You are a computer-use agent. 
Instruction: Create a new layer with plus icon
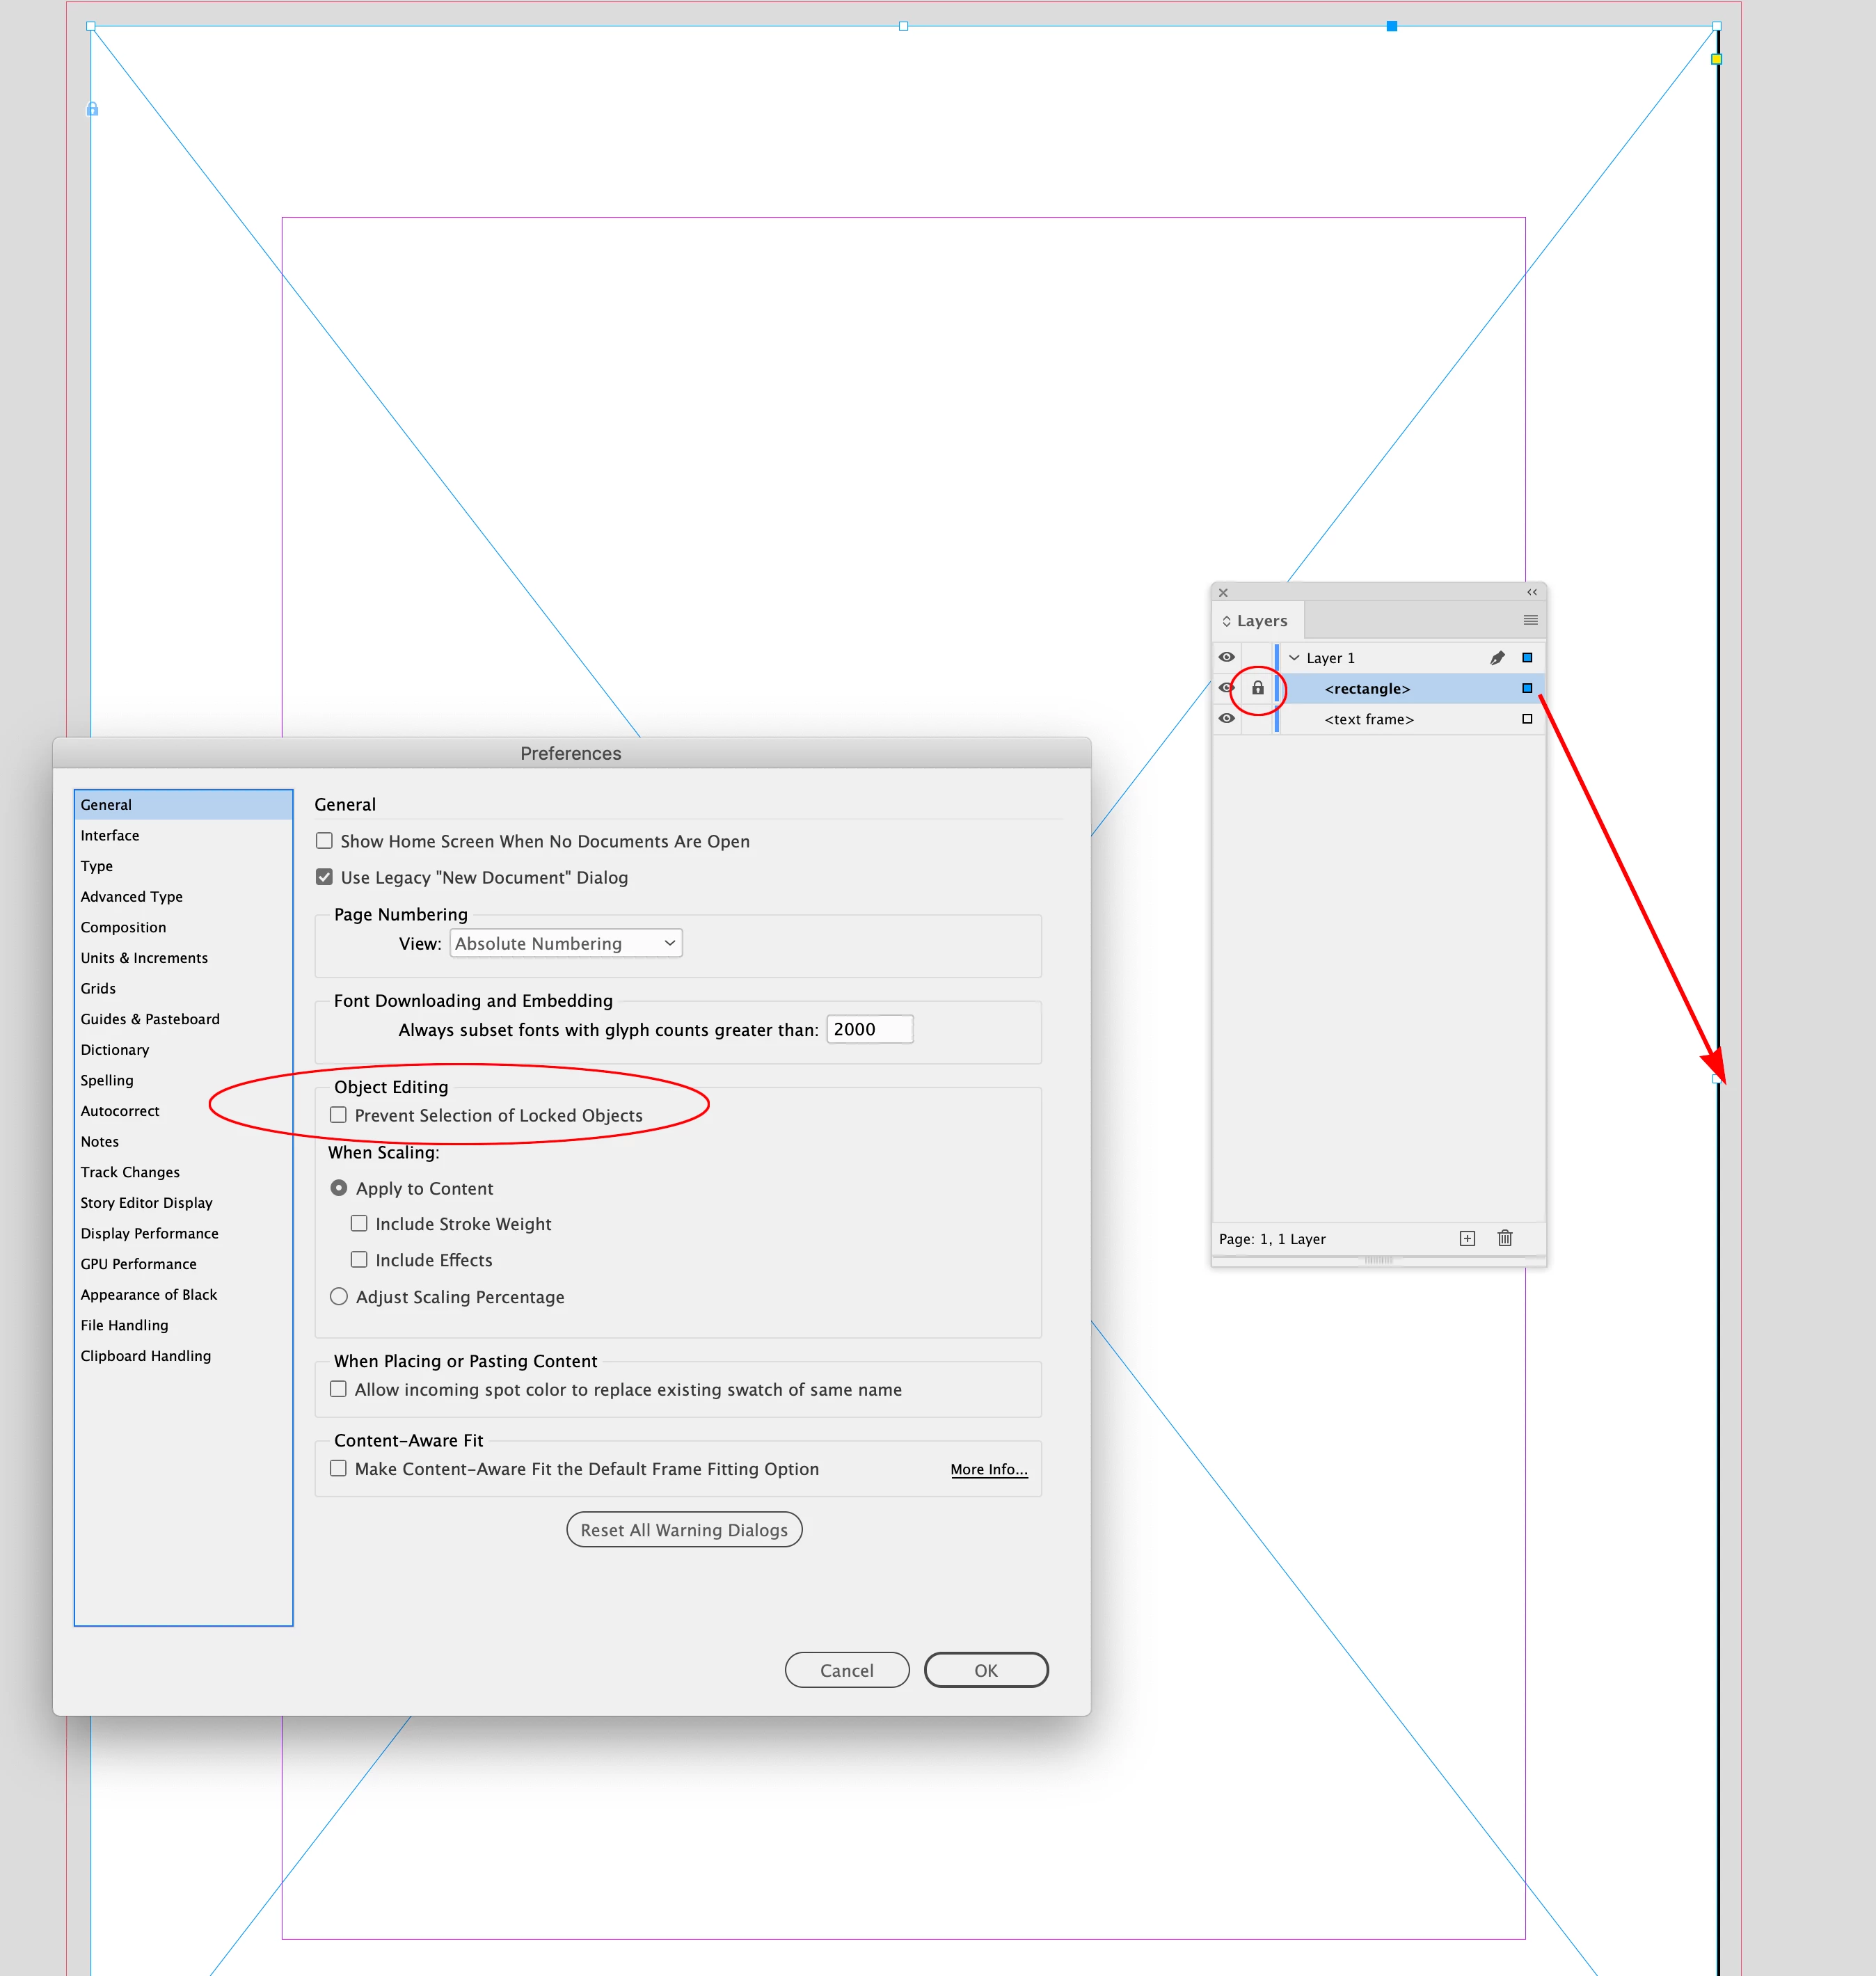click(1467, 1238)
